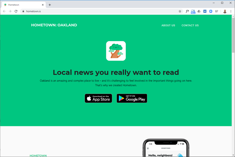Click the text "That's why we created Hometown."

tap(116, 85)
